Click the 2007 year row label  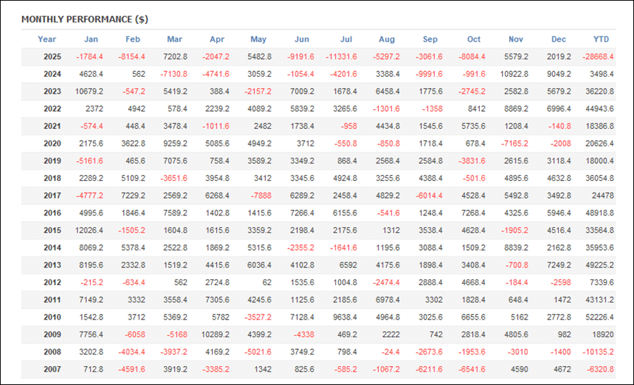(x=51, y=368)
